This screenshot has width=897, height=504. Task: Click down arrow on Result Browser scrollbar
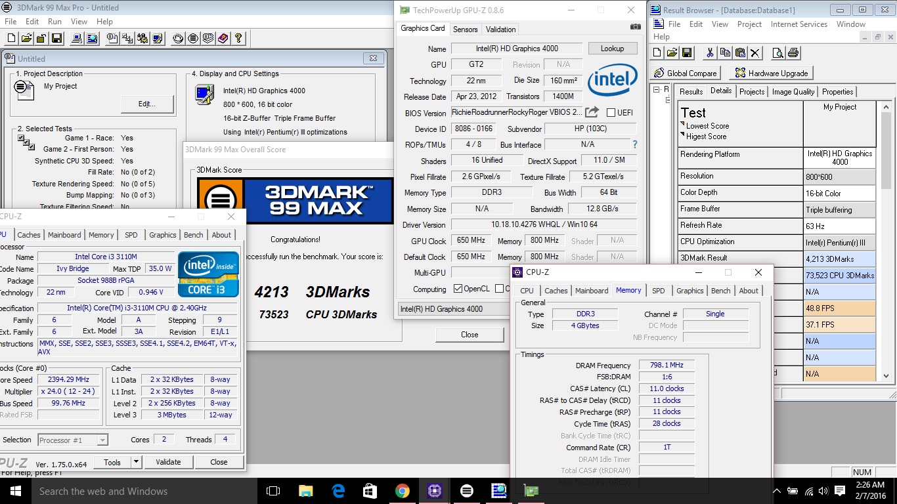[x=886, y=376]
